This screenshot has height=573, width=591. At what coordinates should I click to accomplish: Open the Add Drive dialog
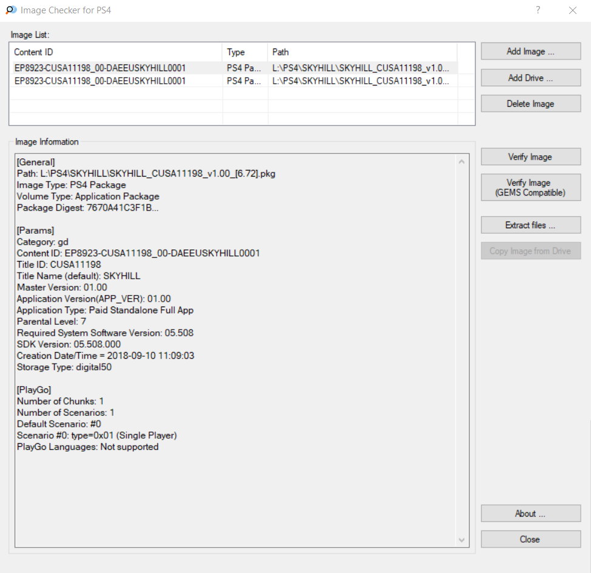click(531, 78)
